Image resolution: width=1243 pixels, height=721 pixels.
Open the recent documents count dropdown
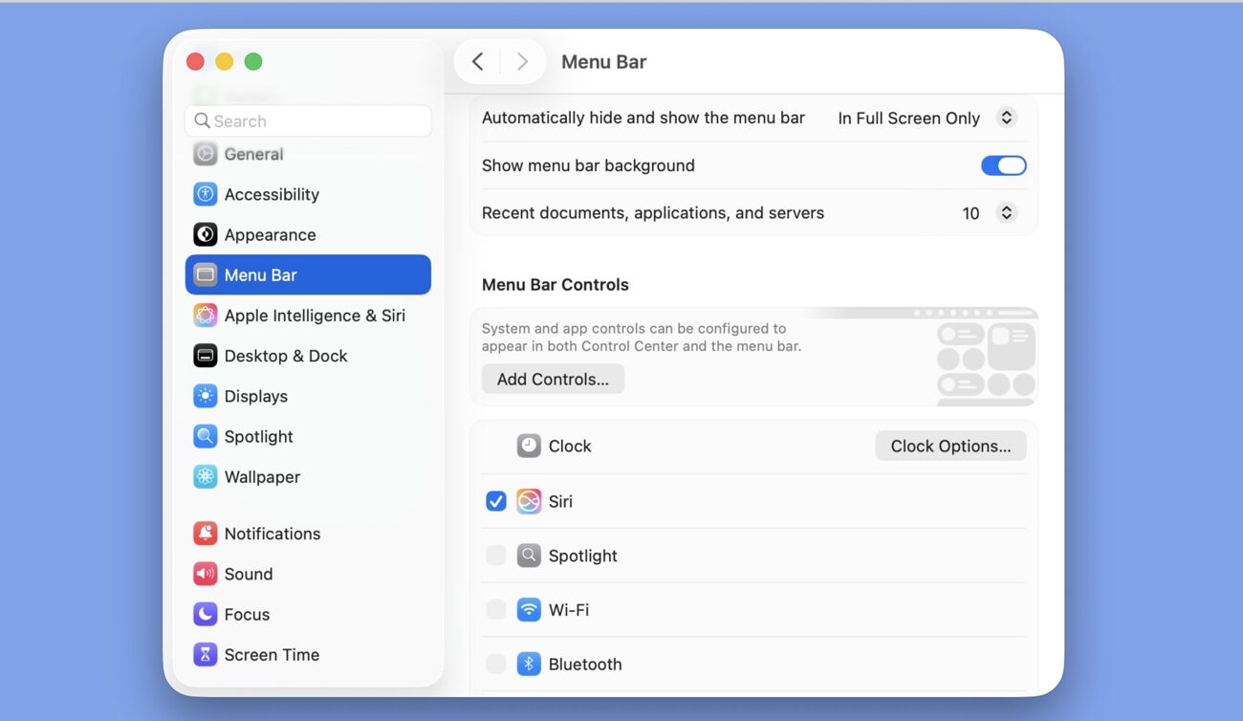pos(990,213)
